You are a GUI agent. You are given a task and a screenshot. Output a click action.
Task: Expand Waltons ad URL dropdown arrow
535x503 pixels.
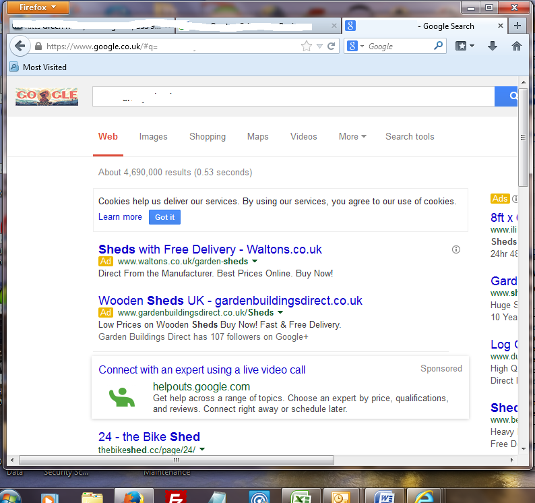255,261
